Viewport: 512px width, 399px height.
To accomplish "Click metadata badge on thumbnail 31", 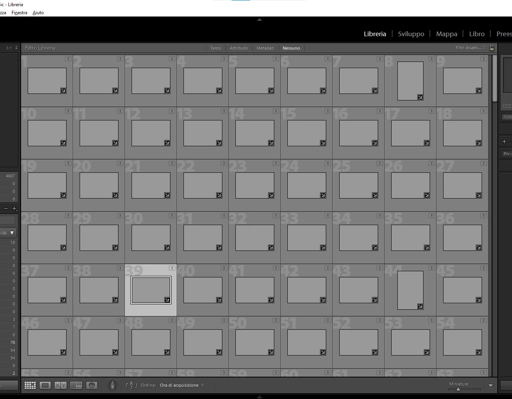I will [219, 248].
